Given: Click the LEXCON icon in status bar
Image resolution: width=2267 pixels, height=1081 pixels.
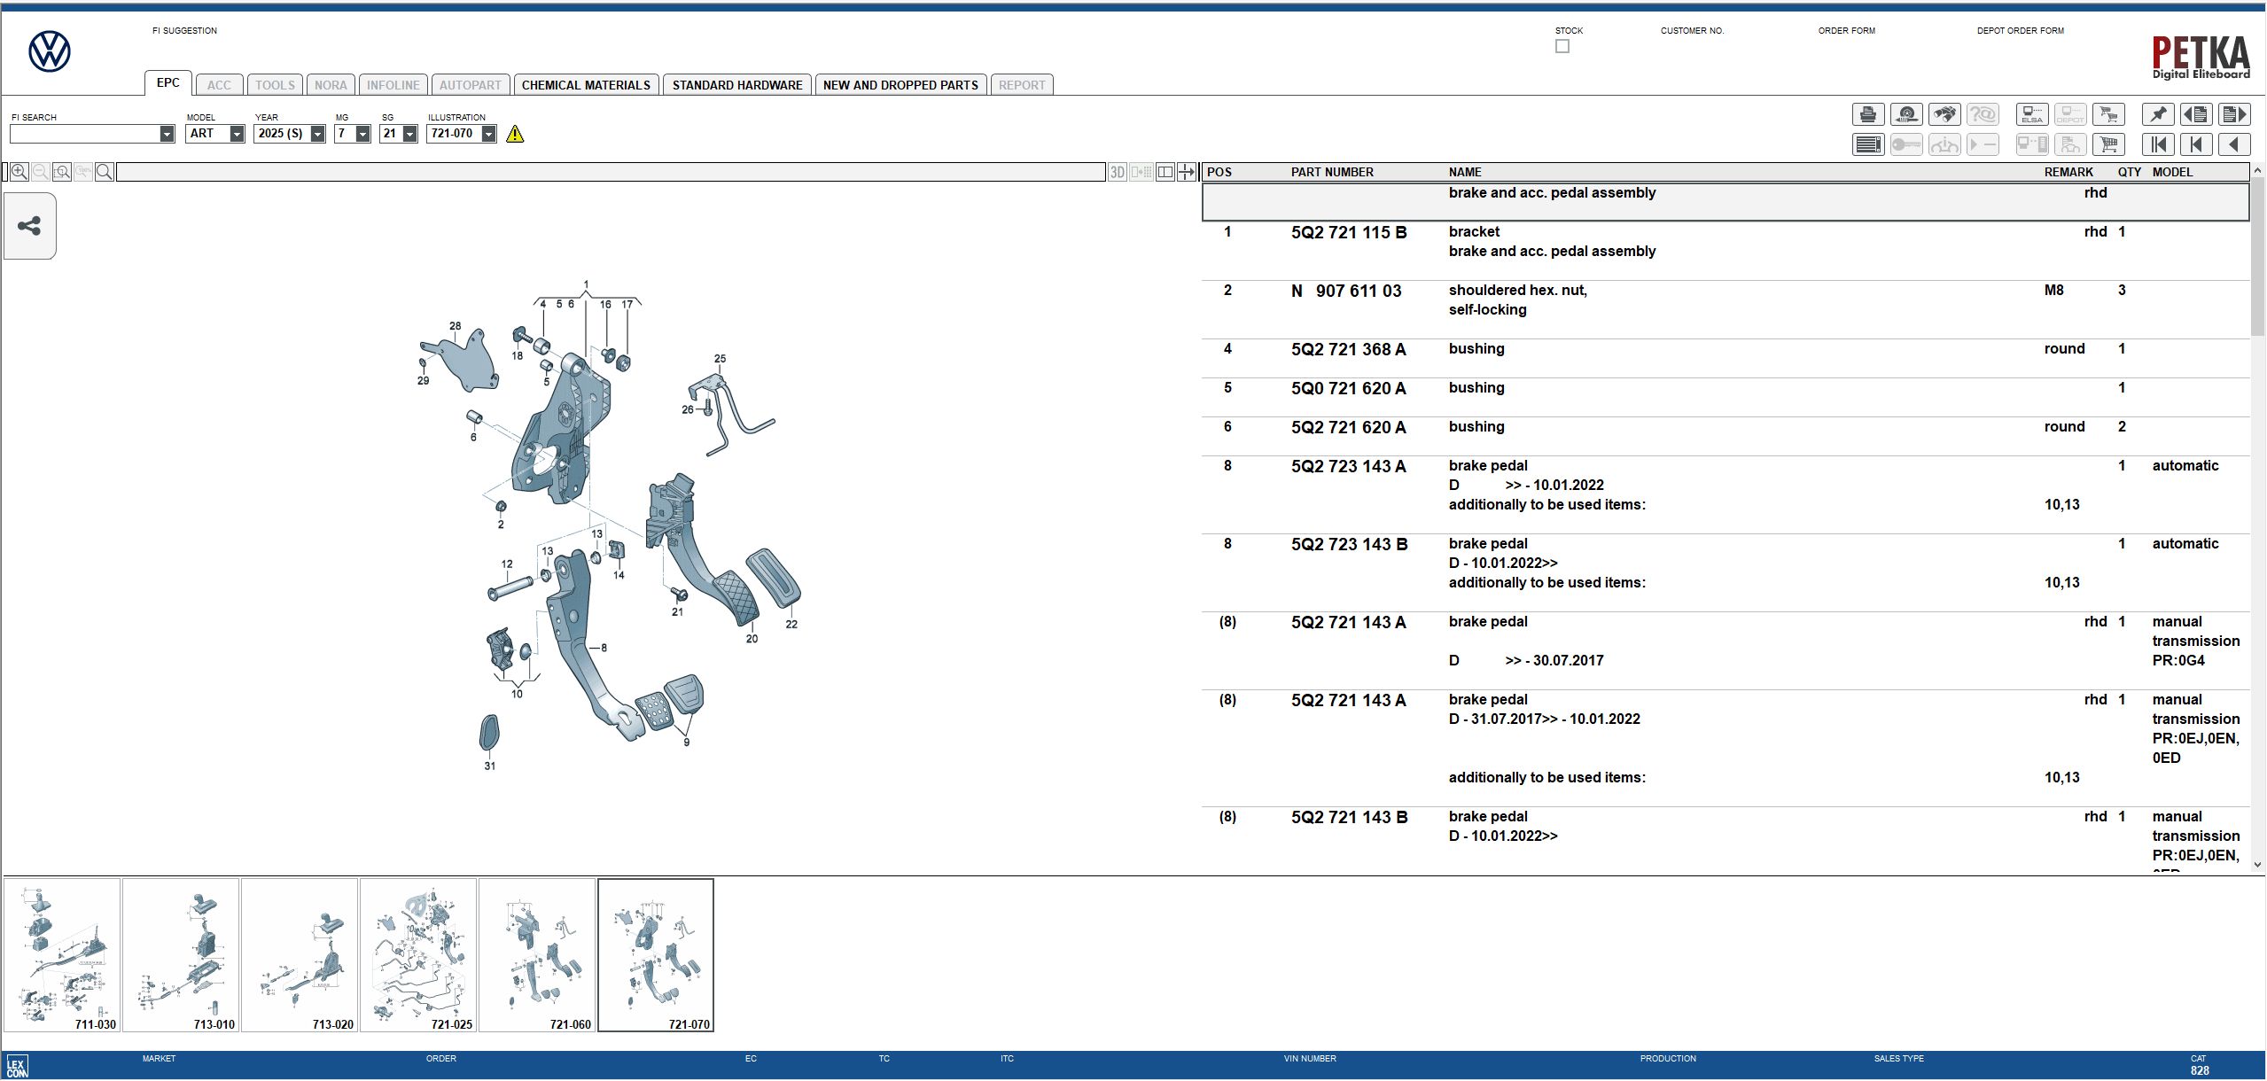Looking at the screenshot, I should [17, 1066].
